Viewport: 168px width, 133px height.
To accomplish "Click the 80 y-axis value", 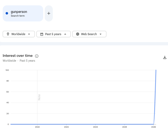I will click(8, 81).
